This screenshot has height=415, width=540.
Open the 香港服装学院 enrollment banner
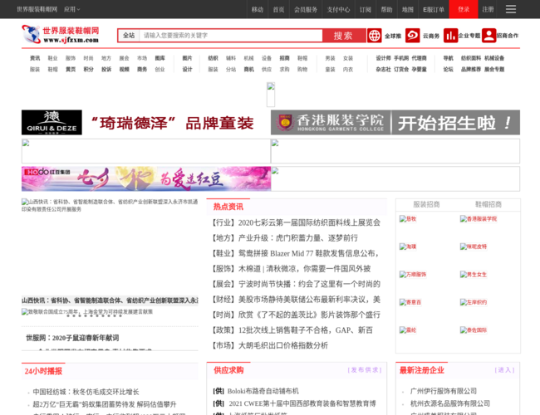pyautogui.click(x=395, y=123)
